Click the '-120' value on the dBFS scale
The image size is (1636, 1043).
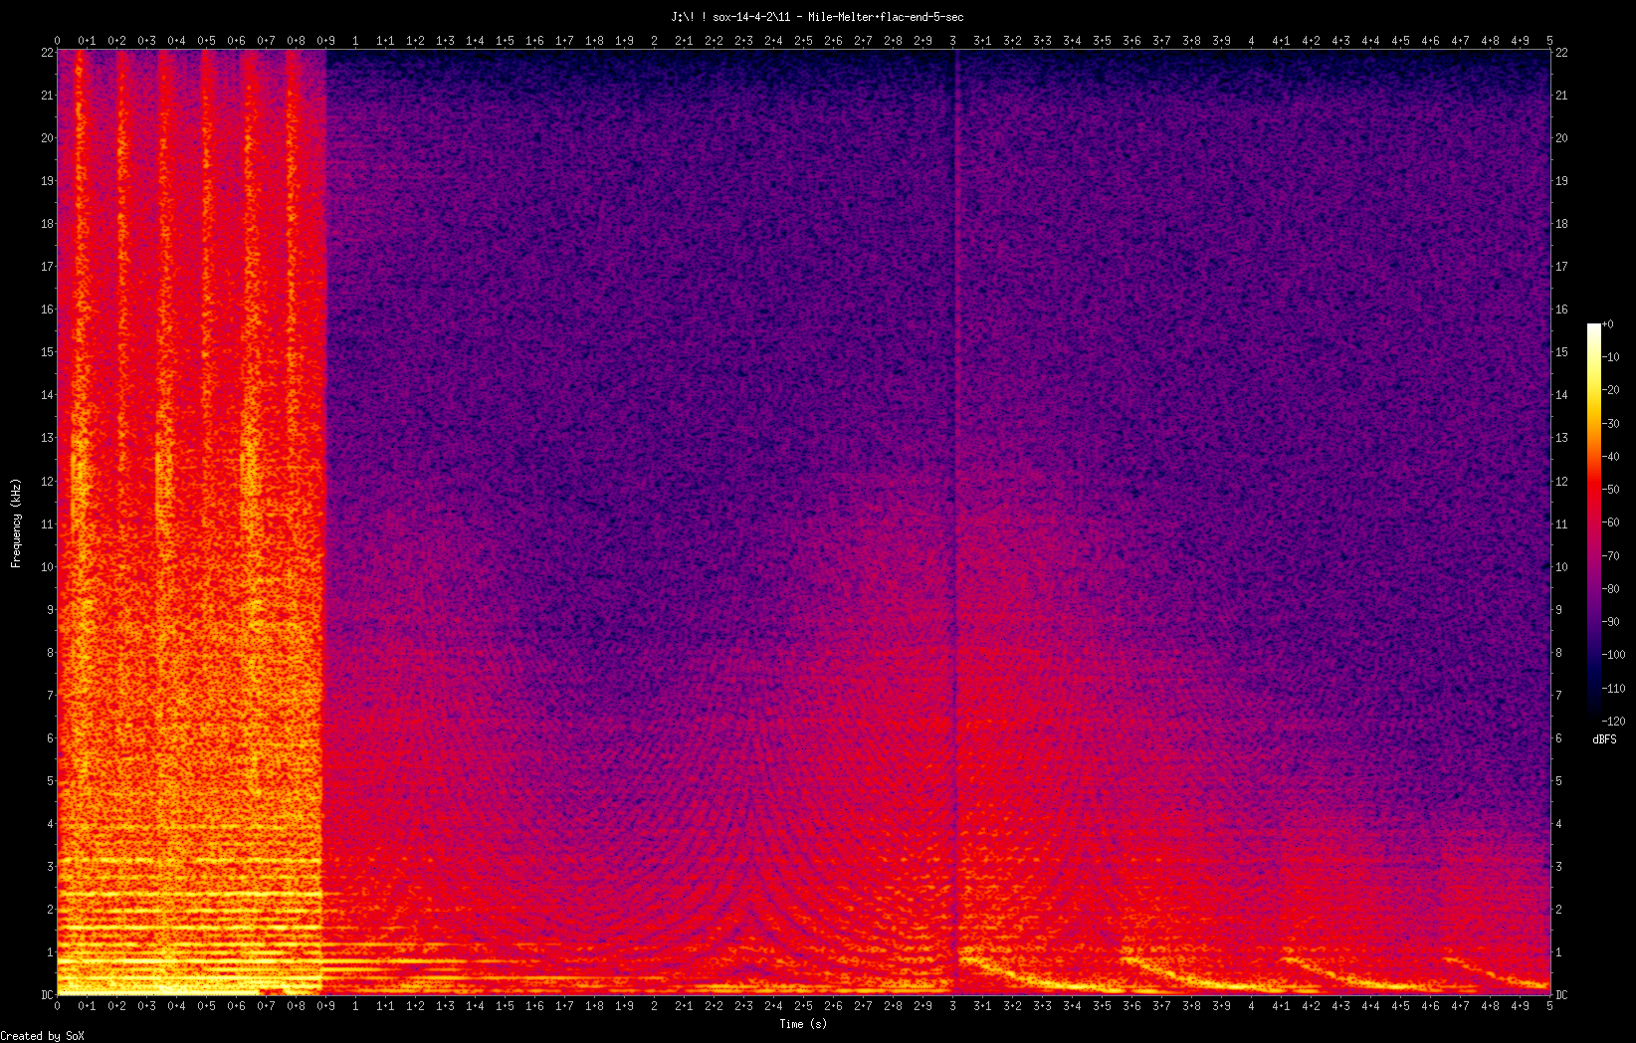tap(1614, 722)
